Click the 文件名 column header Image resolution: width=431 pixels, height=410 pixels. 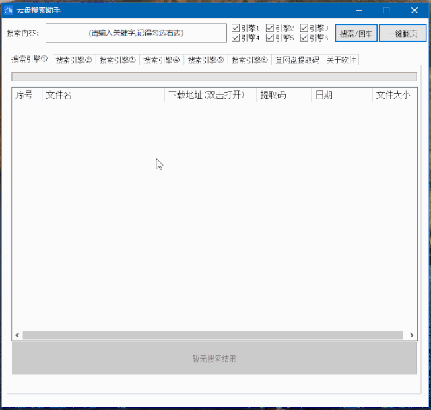[104, 95]
